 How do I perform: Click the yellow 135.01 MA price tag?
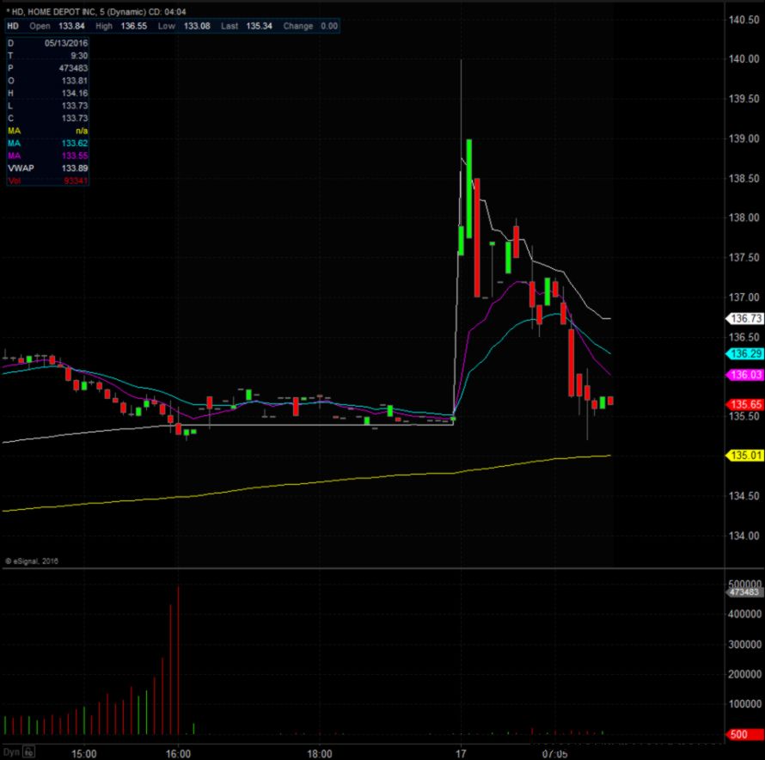(745, 456)
